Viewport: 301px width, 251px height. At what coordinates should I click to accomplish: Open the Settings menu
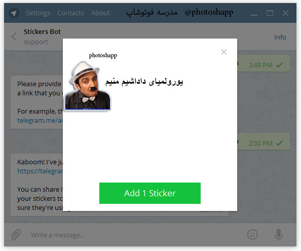(38, 13)
